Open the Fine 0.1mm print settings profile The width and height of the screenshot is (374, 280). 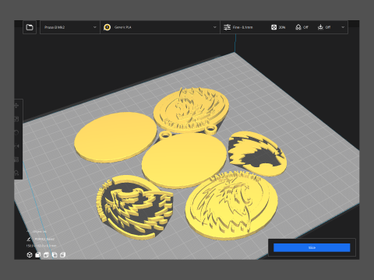pyautogui.click(x=238, y=27)
